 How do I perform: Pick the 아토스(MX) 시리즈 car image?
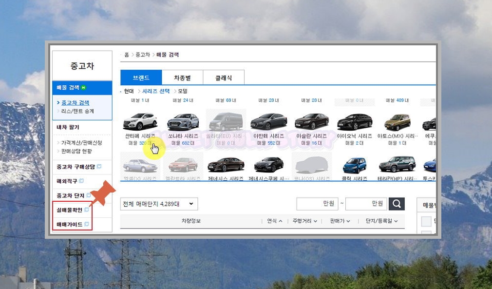pos(397,122)
